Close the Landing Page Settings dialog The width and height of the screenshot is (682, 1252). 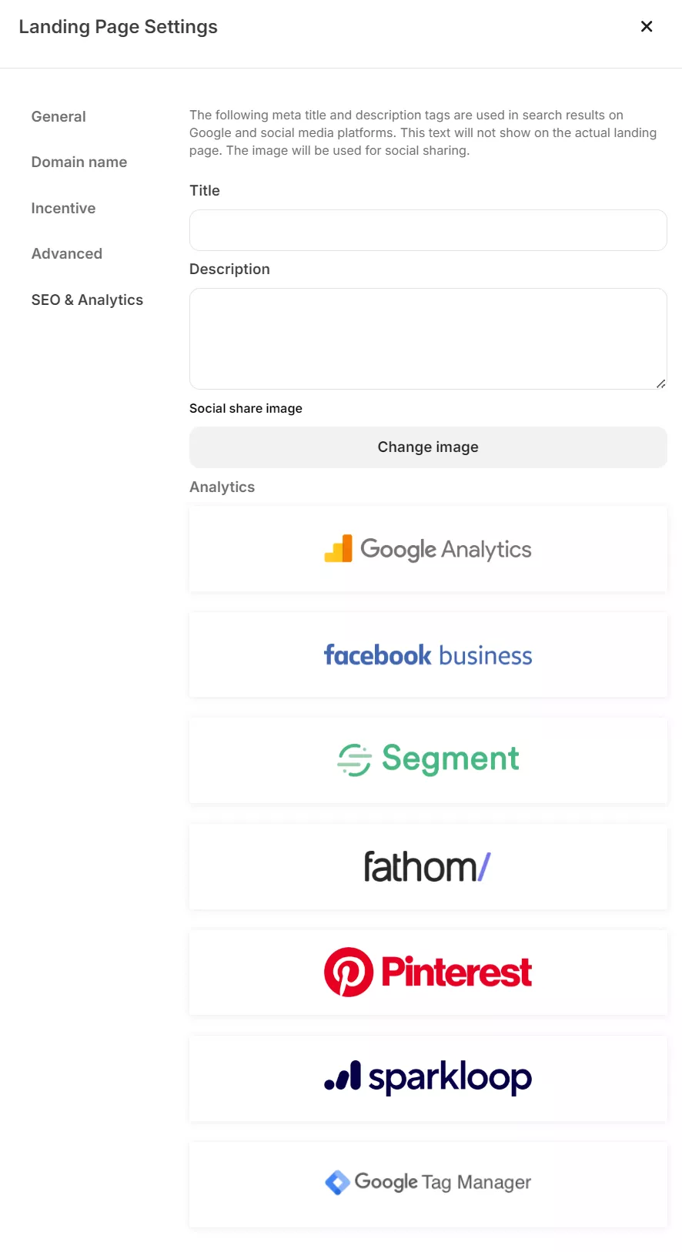[647, 27]
